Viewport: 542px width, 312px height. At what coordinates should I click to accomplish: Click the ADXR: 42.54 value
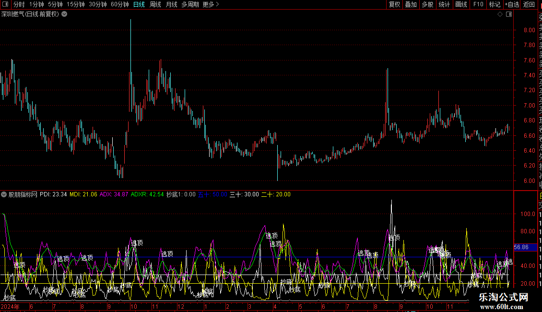click(147, 194)
